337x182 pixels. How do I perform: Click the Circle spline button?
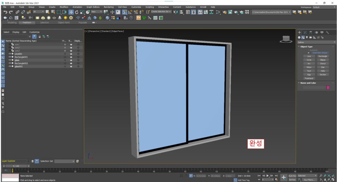pos(309,60)
